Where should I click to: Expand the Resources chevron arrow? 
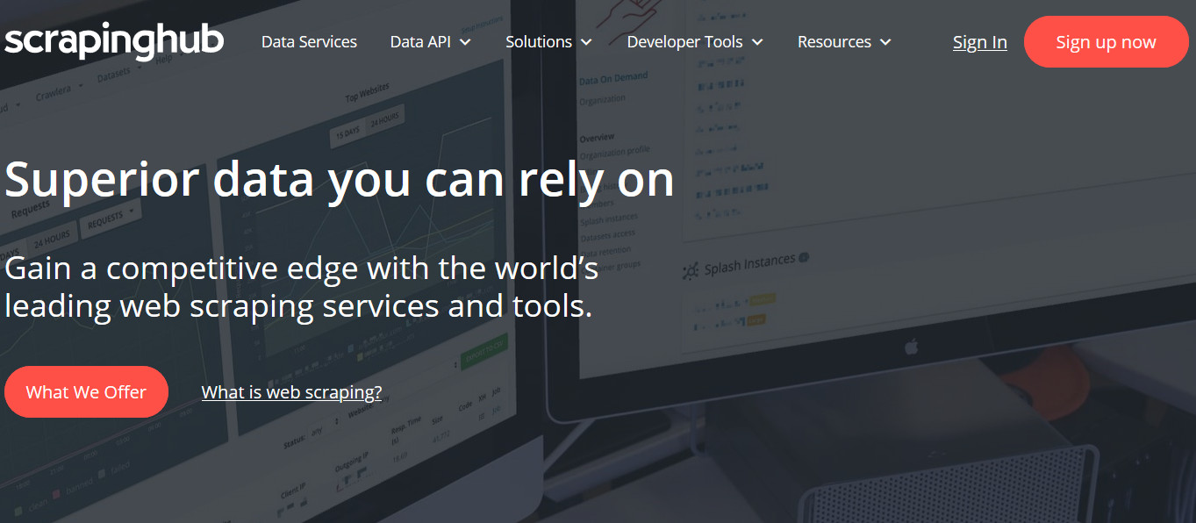[x=884, y=42]
